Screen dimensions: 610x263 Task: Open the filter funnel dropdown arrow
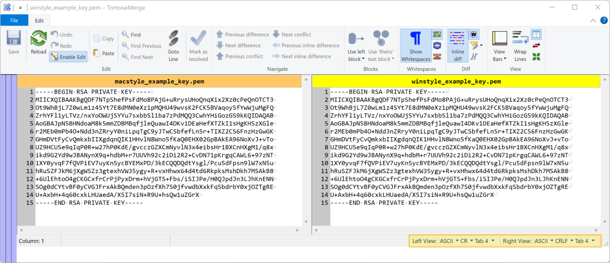tap(481, 45)
